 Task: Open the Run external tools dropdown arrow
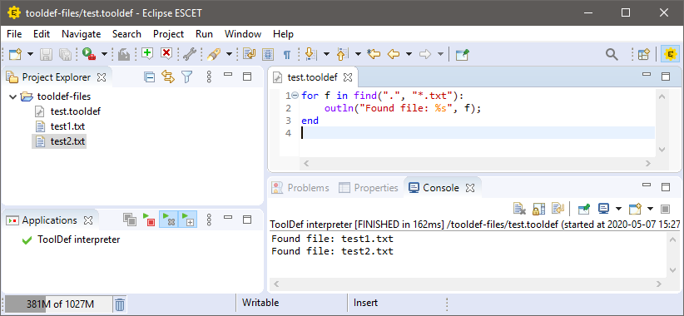point(104,54)
